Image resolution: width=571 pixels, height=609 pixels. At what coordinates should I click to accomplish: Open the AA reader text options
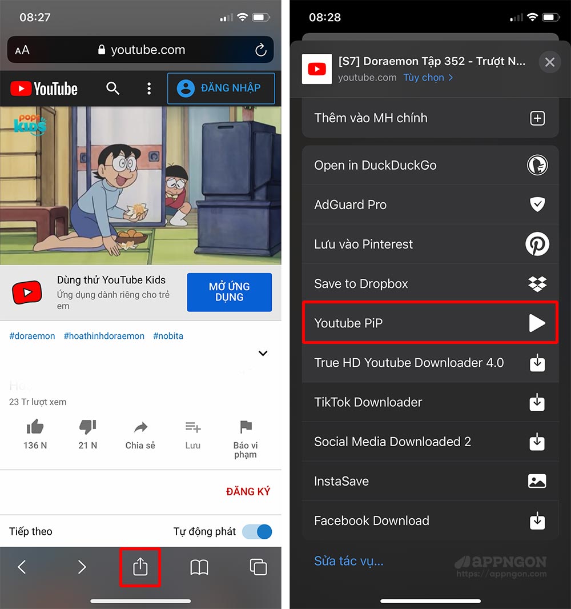point(22,50)
